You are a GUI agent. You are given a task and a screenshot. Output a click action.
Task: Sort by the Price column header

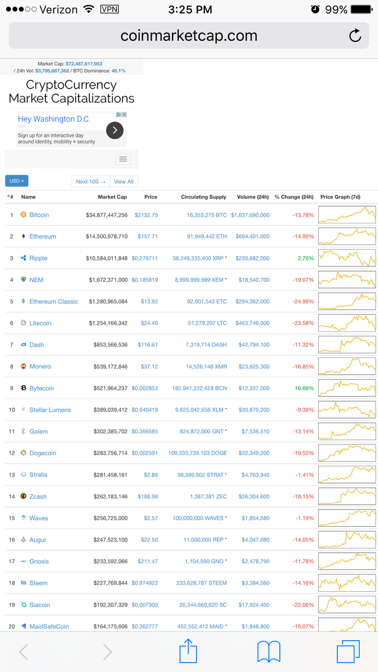(x=151, y=197)
